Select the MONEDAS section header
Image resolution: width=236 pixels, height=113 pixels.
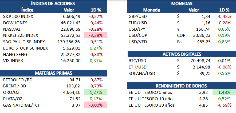tap(182, 3)
